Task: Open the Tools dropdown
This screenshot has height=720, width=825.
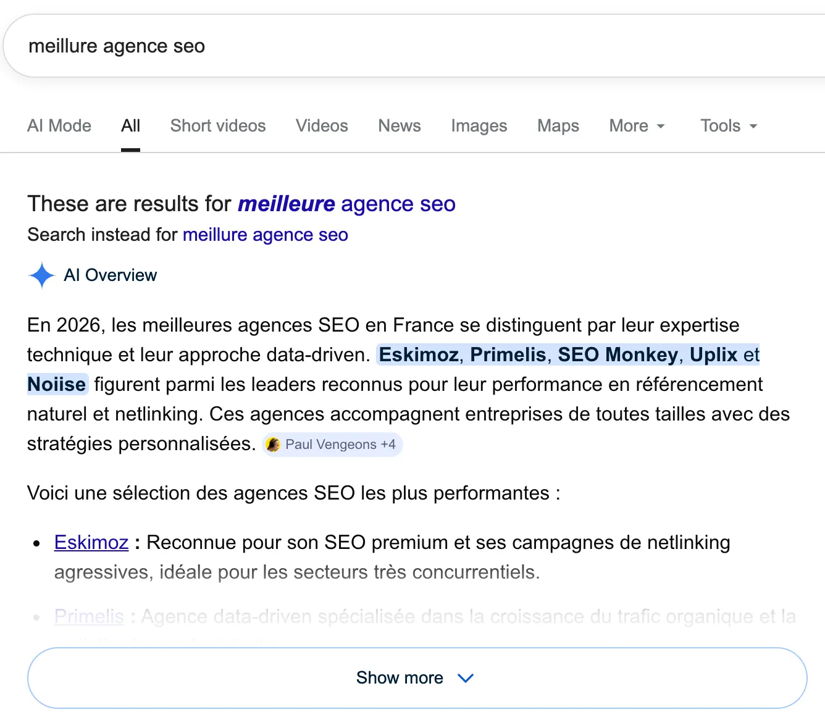Action: tap(729, 126)
